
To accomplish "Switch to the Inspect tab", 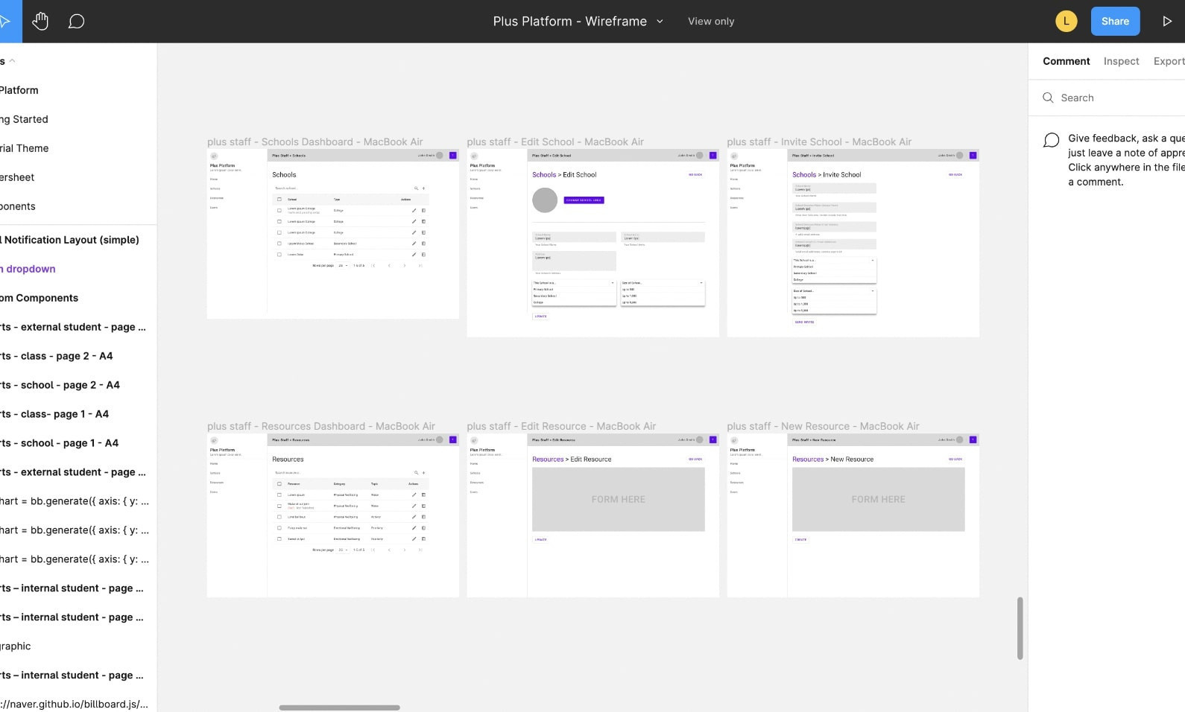I will [1121, 61].
